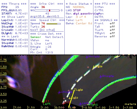Click the yellow Speed level bar
137x109 pixels.
pyautogui.click(x=52, y=24)
